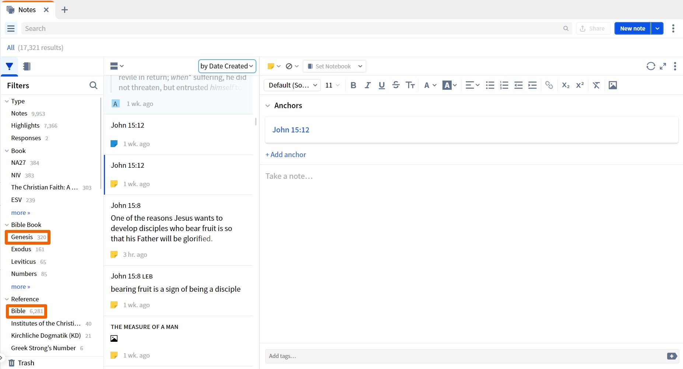Collapse the Type filter group
The width and height of the screenshot is (683, 369).
tap(7, 101)
